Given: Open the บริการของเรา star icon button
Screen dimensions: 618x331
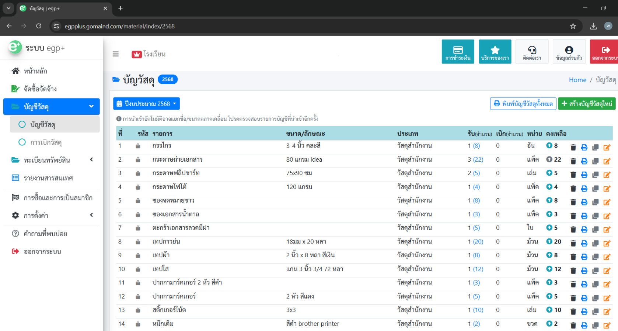Looking at the screenshot, I should (495, 52).
